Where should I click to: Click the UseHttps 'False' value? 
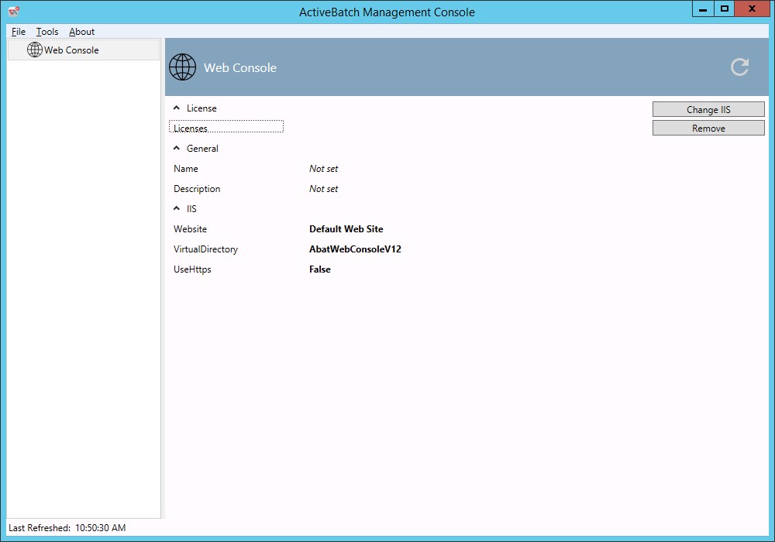coord(320,269)
